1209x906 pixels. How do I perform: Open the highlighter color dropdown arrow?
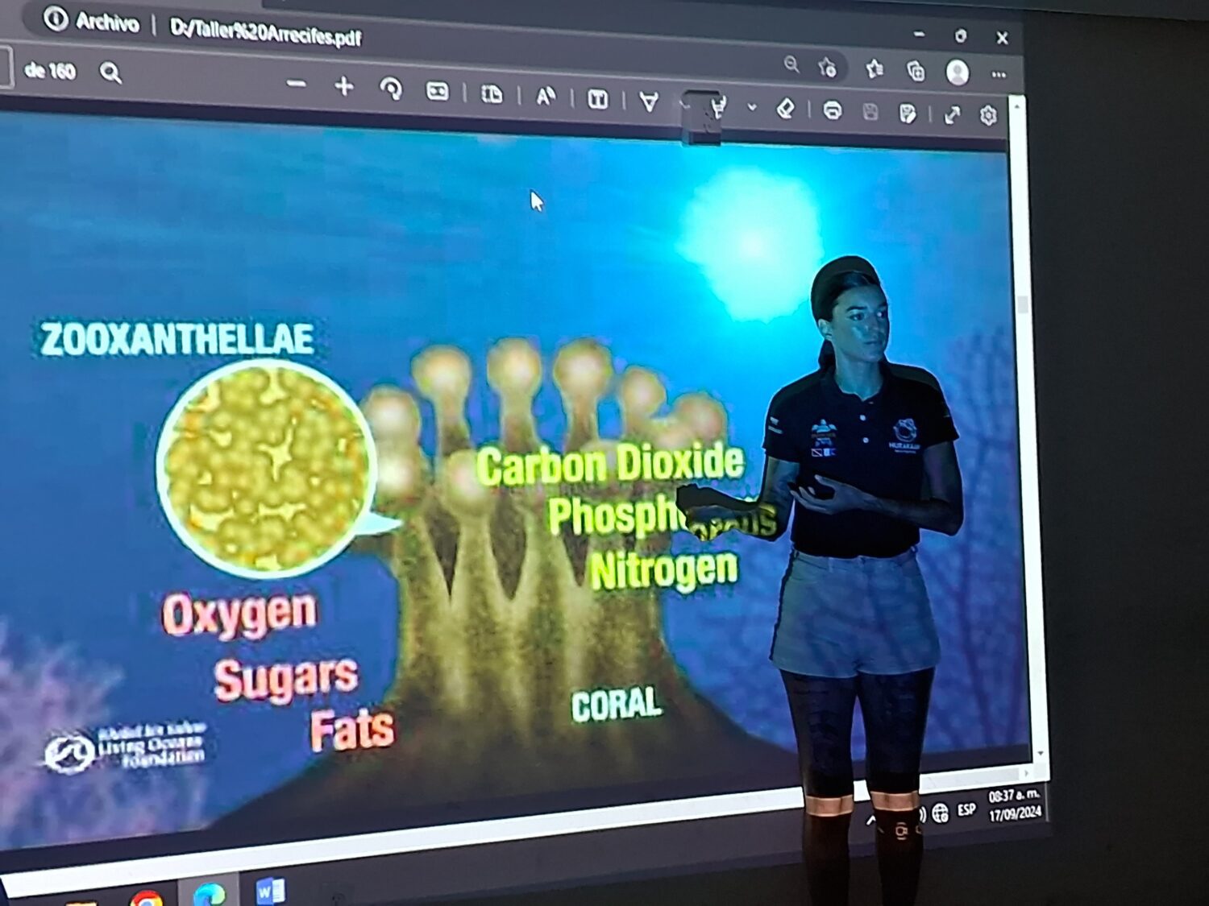tap(752, 107)
